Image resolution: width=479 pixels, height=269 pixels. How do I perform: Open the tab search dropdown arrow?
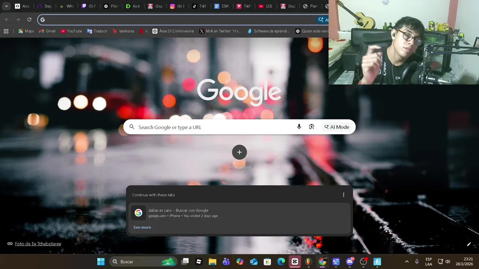tap(6, 6)
